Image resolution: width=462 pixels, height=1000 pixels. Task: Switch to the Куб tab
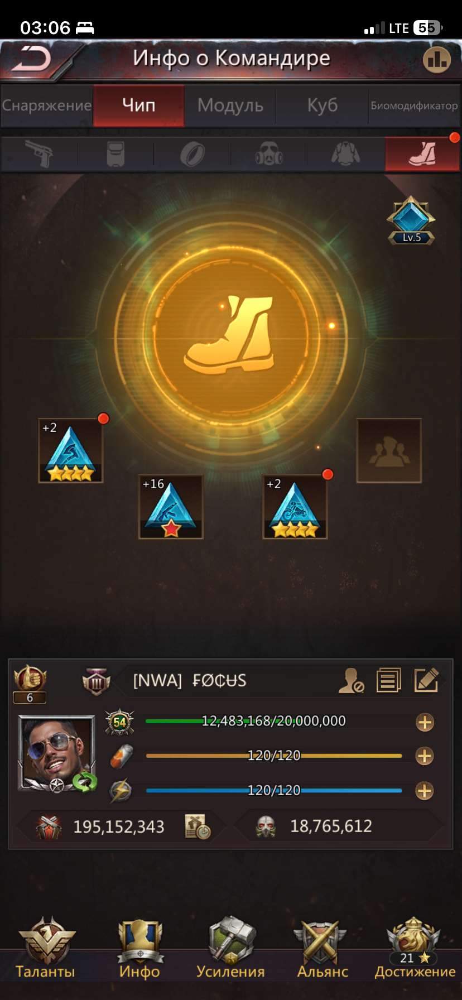click(323, 105)
